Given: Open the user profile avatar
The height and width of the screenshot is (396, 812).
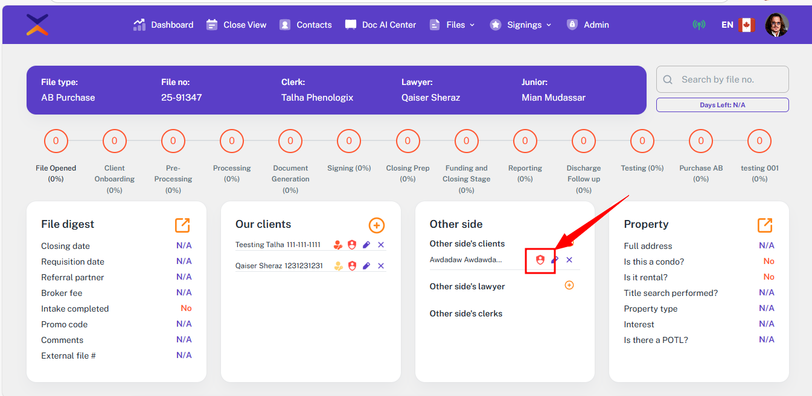Looking at the screenshot, I should (776, 25).
